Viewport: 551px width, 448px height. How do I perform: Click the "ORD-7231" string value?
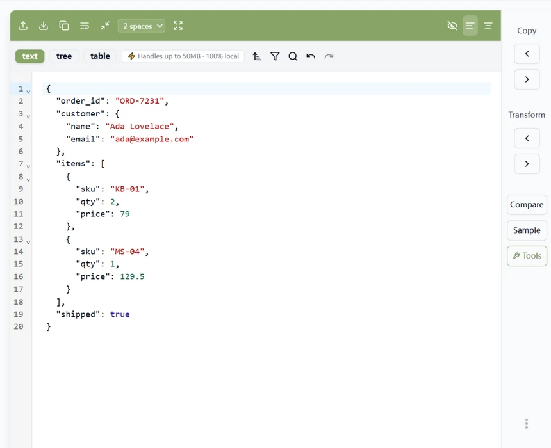pyautogui.click(x=140, y=101)
